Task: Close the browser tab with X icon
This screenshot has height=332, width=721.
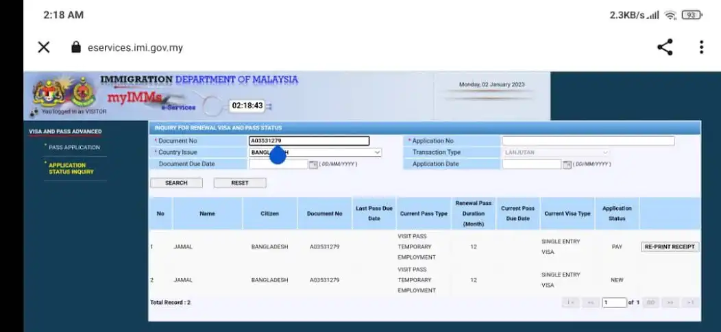Action: pyautogui.click(x=44, y=47)
